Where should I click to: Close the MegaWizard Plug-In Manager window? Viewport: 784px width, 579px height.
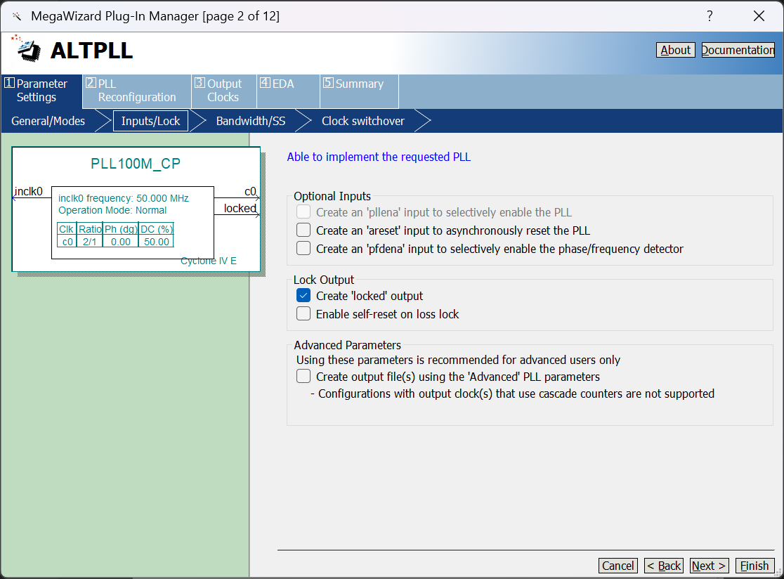pyautogui.click(x=759, y=16)
